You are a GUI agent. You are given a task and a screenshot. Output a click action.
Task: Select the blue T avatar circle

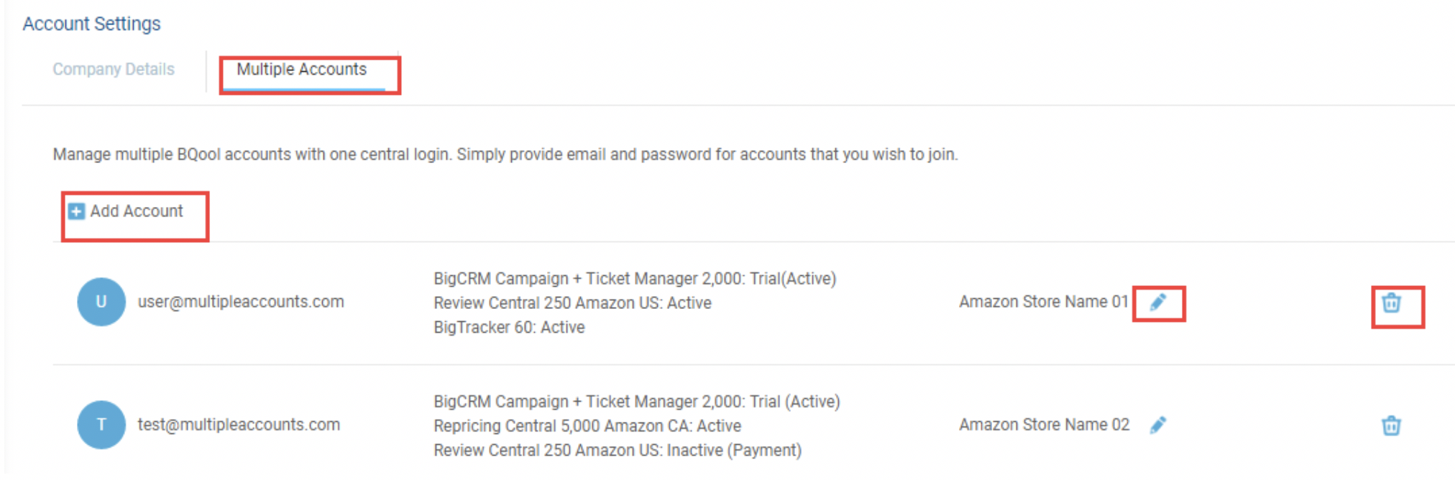[x=101, y=425]
